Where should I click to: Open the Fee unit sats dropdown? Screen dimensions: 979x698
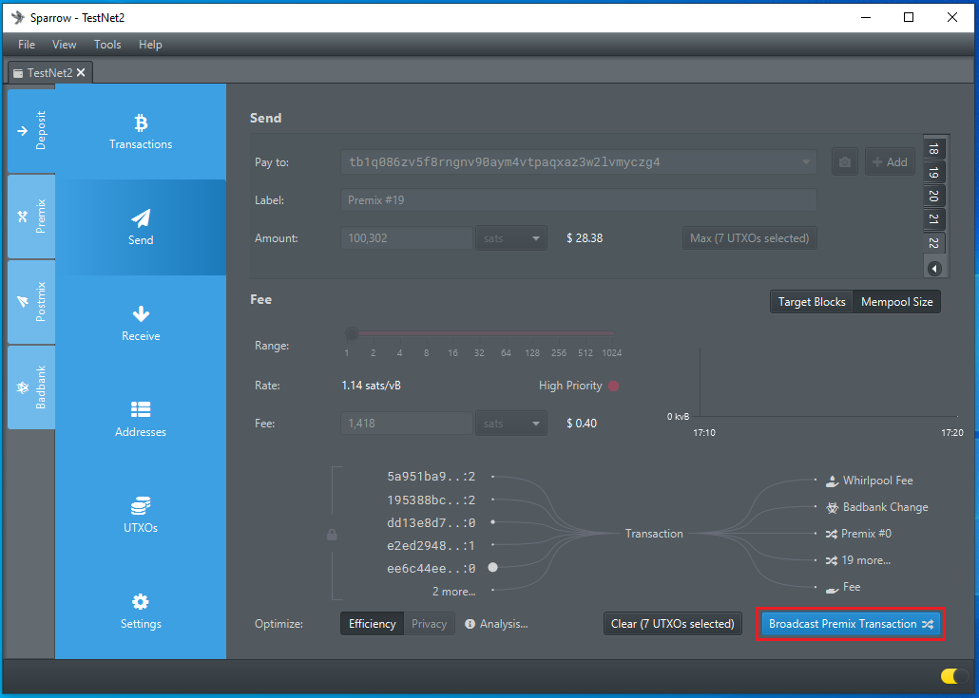511,424
